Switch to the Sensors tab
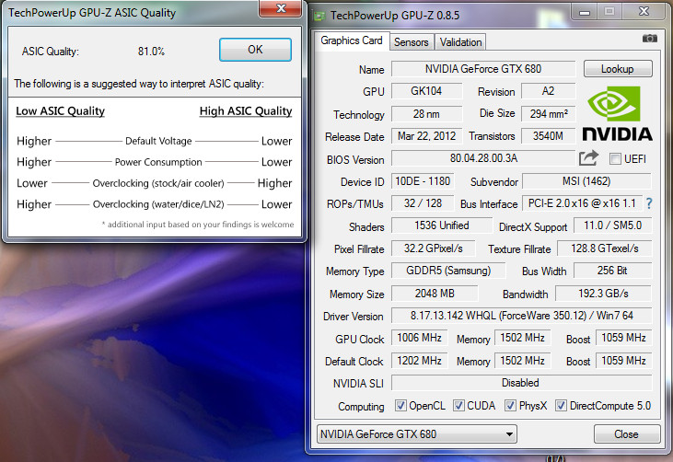Screen dimensions: 673x462 412,42
